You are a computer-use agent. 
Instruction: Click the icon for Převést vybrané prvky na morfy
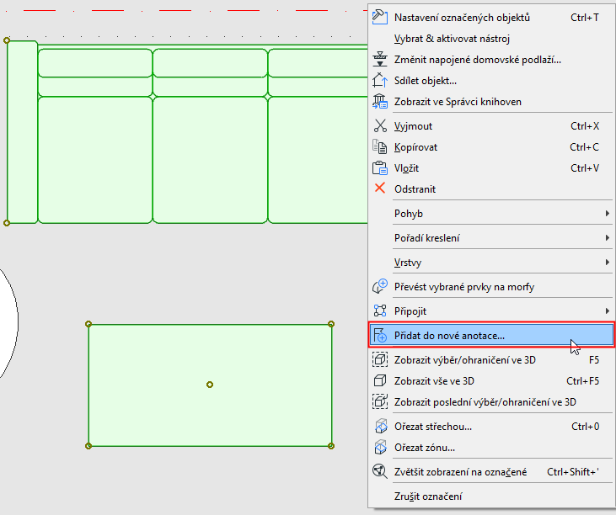click(x=379, y=287)
